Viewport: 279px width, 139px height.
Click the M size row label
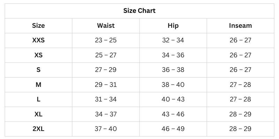pos(38,85)
